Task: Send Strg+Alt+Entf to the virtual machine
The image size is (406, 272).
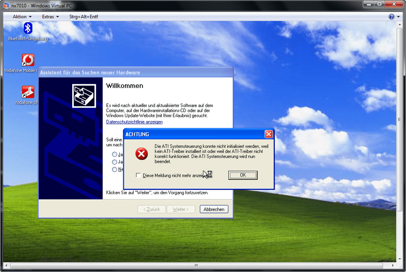Action: (84, 17)
